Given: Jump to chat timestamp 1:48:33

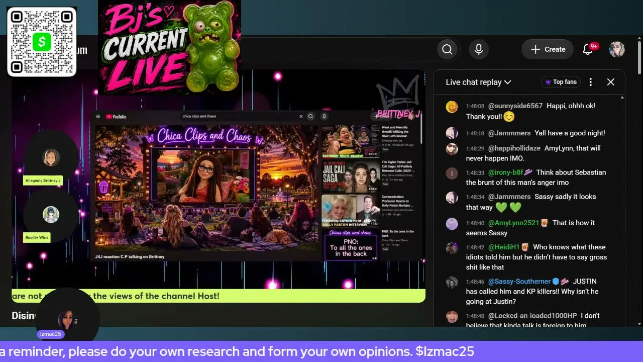Looking at the screenshot, I should tap(475, 173).
